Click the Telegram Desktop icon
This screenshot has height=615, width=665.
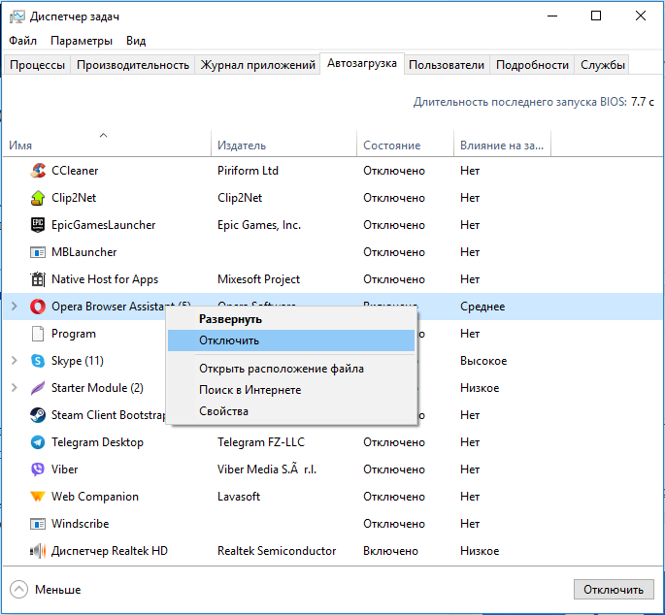pos(38,442)
